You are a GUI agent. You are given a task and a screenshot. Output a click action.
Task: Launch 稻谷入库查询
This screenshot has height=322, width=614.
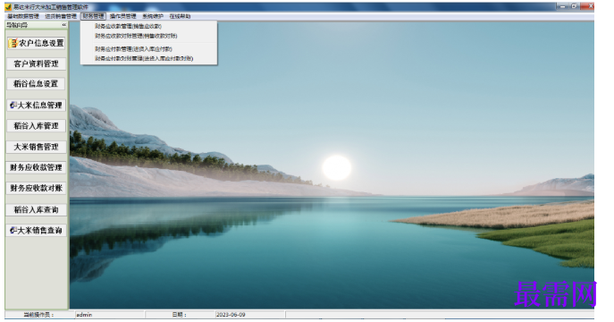[36, 210]
